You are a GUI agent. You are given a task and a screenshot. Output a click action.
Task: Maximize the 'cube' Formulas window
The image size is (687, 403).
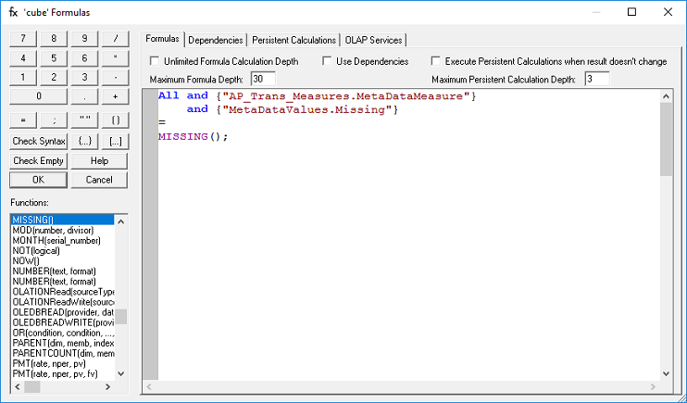(631, 12)
